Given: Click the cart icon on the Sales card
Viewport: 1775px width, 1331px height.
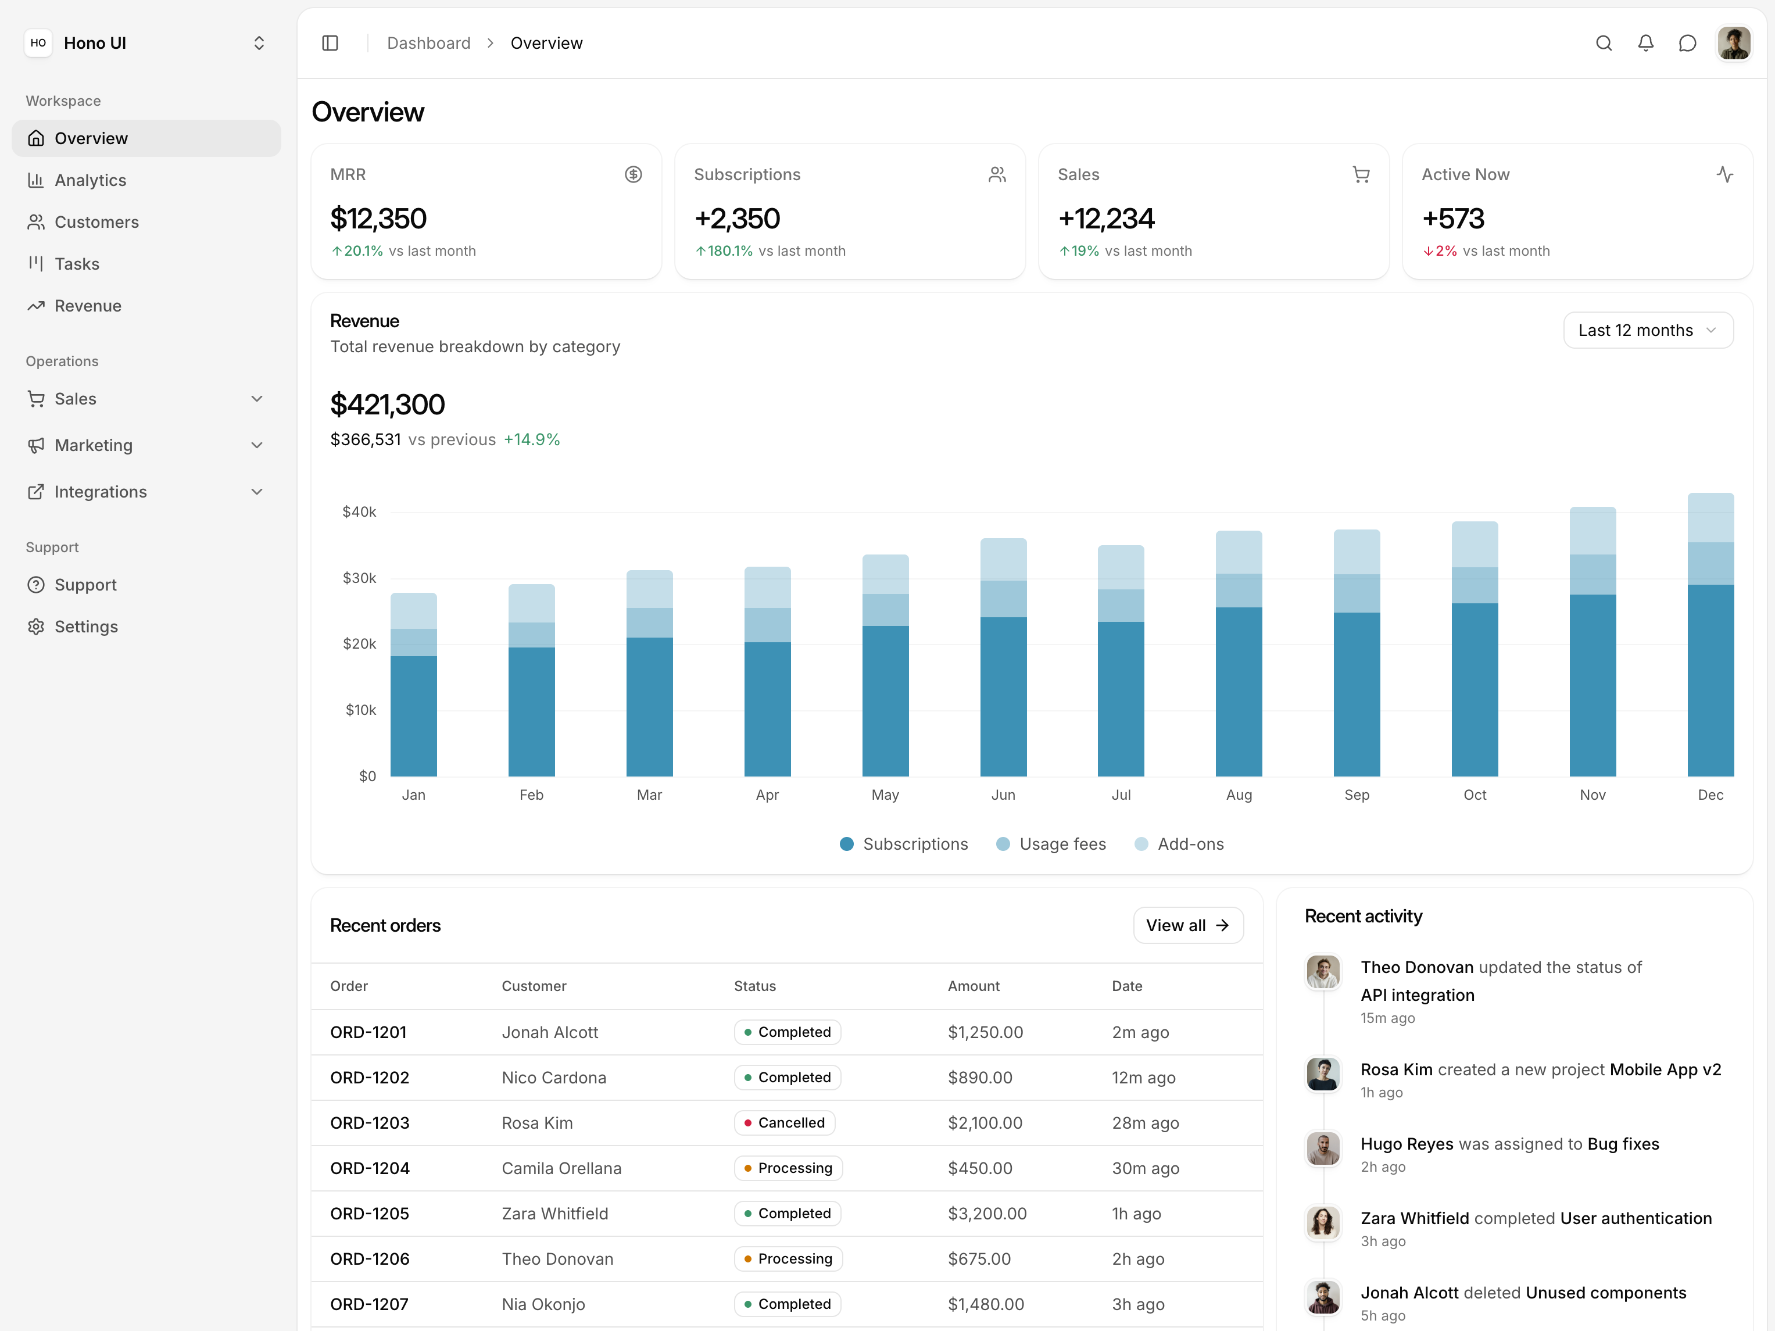Looking at the screenshot, I should coord(1361,174).
